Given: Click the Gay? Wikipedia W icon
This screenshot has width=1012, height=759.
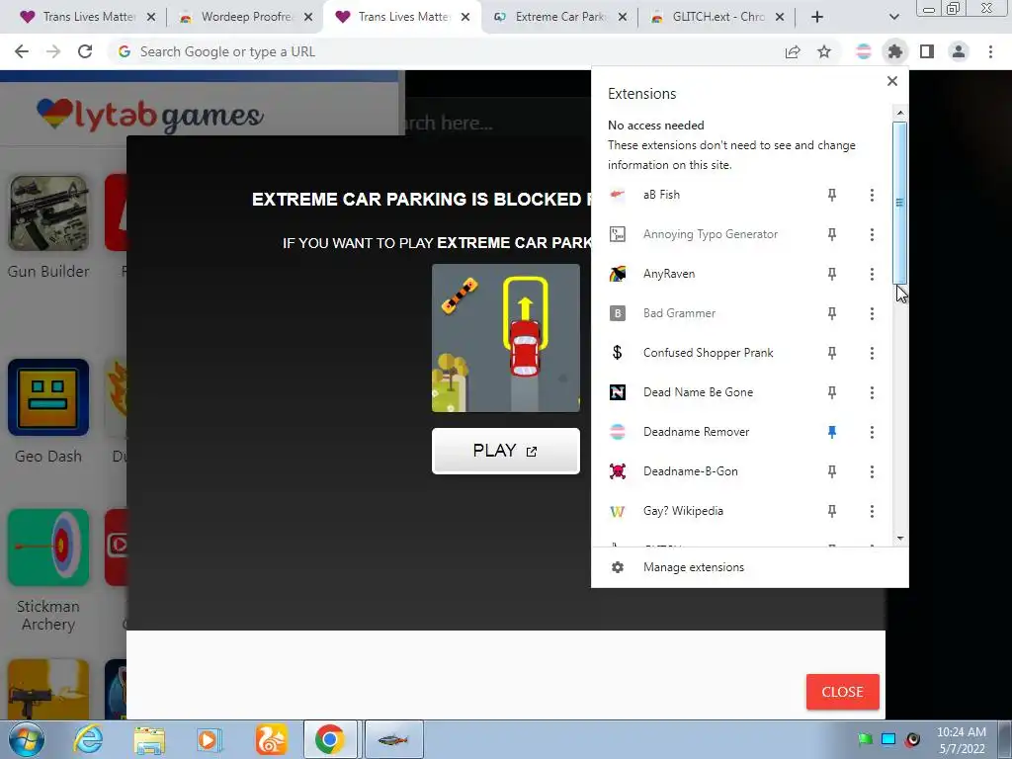Looking at the screenshot, I should coord(618,511).
